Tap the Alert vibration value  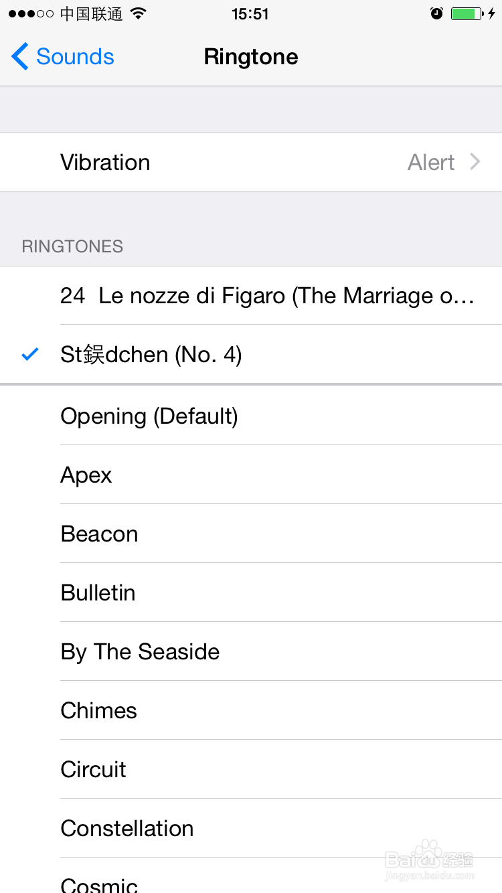point(431,162)
